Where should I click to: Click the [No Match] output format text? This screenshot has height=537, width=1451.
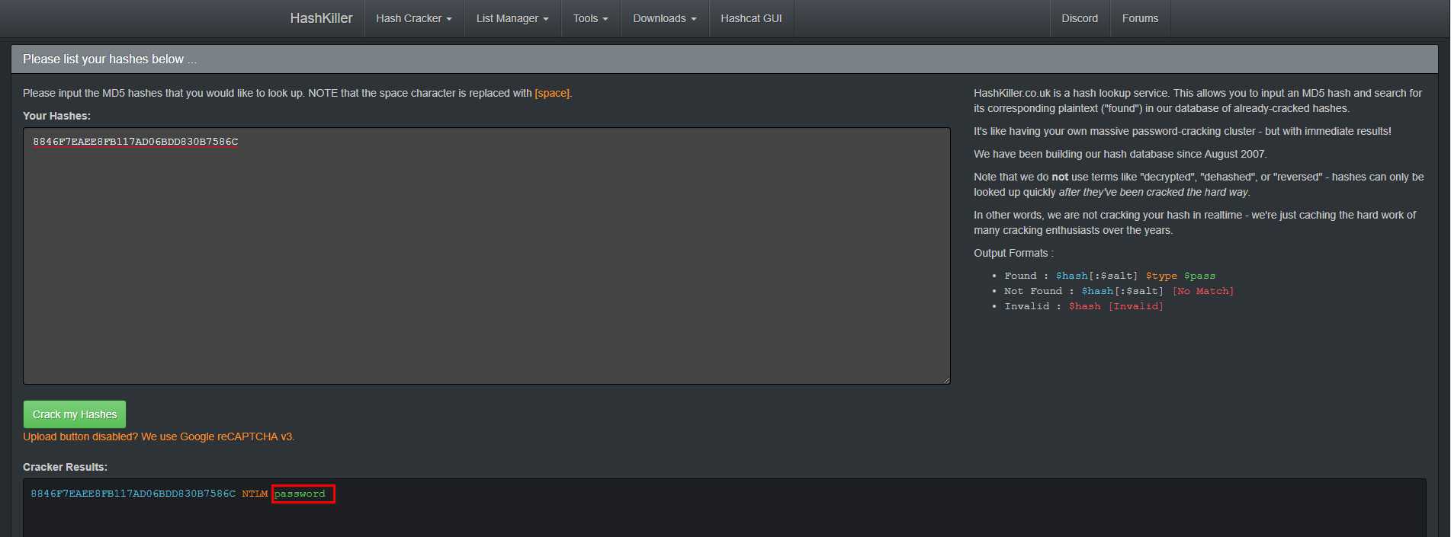tap(1203, 291)
